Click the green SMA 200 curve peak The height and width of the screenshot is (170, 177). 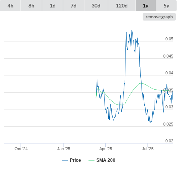pyautogui.click(x=141, y=83)
